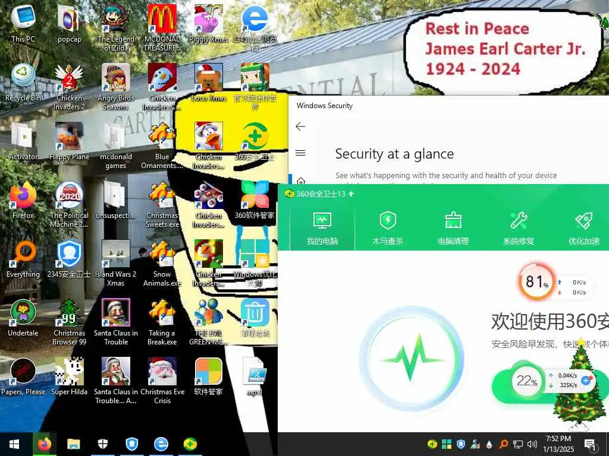609x456 pixels.
Task: Select the 我的电脑 tab in 360
Action: click(322, 229)
